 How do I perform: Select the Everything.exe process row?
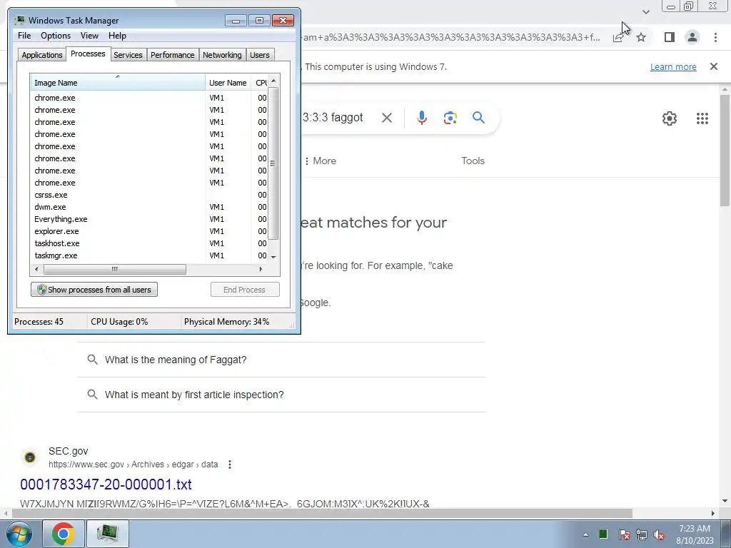pos(149,219)
